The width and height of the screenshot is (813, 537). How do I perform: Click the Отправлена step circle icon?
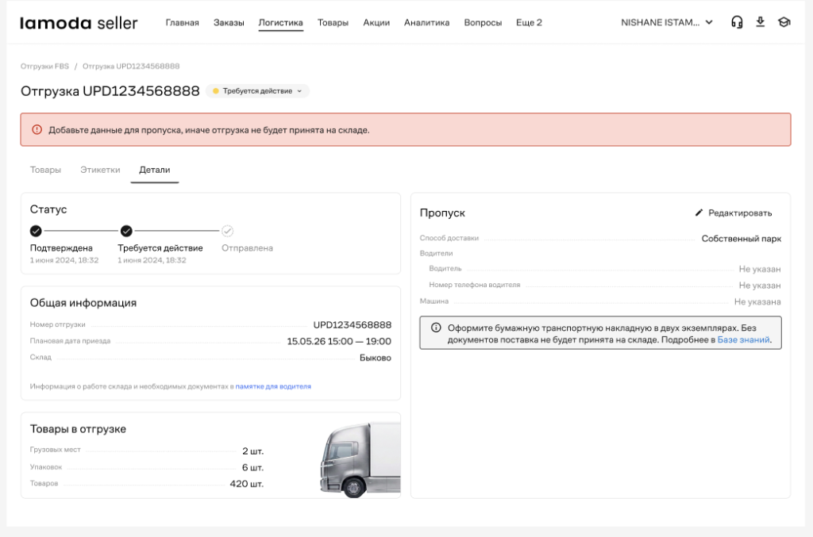(x=227, y=231)
